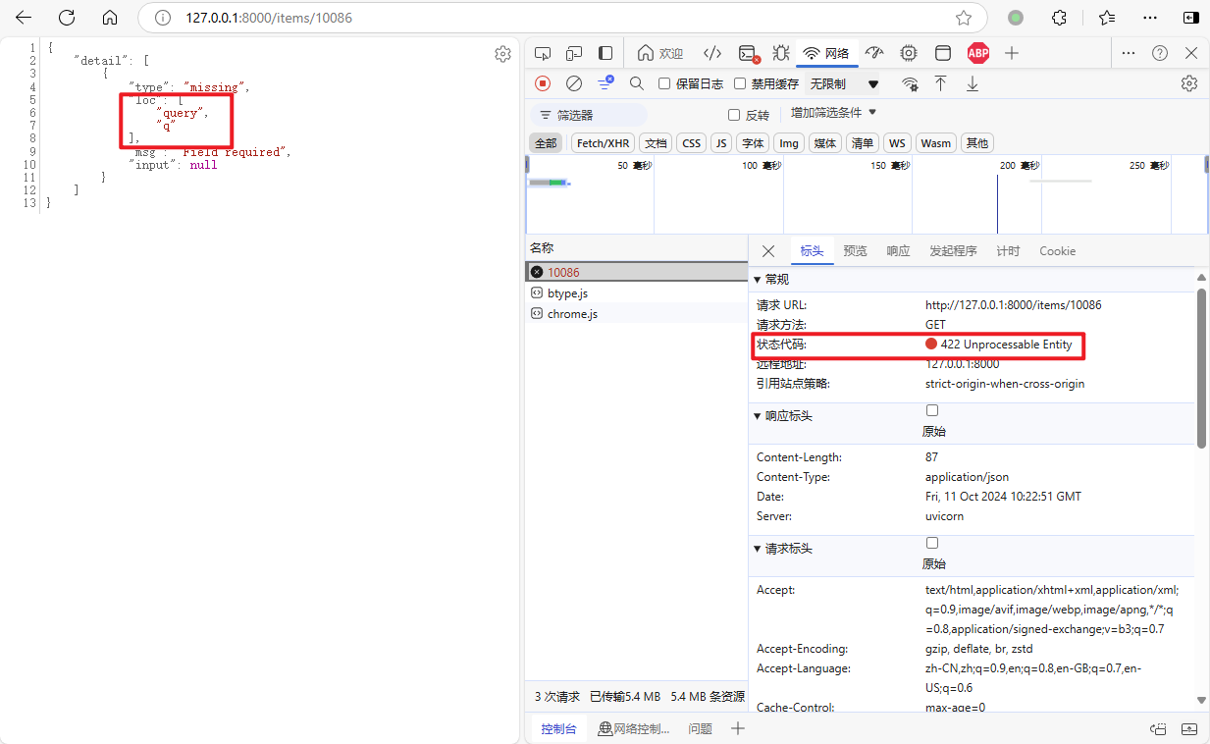1210x744 pixels.
Task: Check 原始 box under 响应标头
Action: tap(932, 410)
